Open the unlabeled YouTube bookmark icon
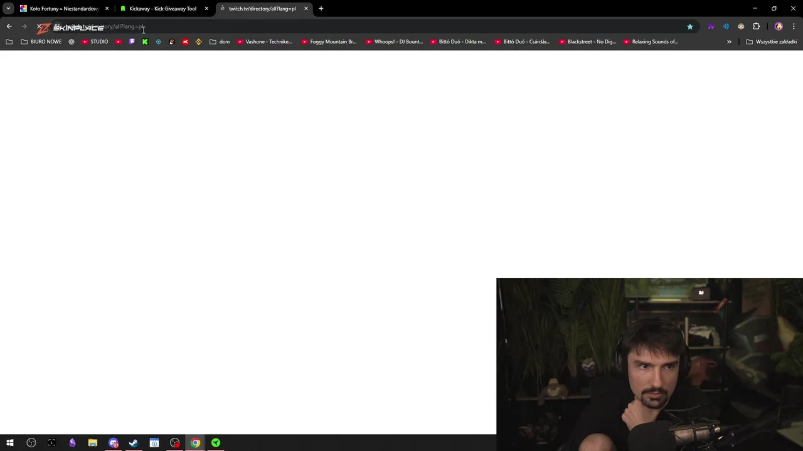 pyautogui.click(x=119, y=42)
